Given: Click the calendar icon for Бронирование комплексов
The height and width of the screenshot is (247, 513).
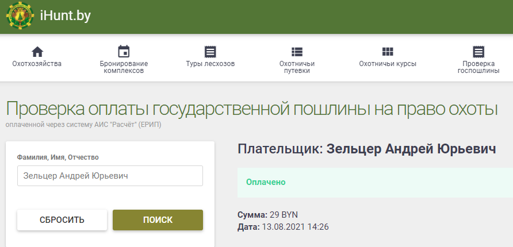Looking at the screenshot, I should pos(124,51).
